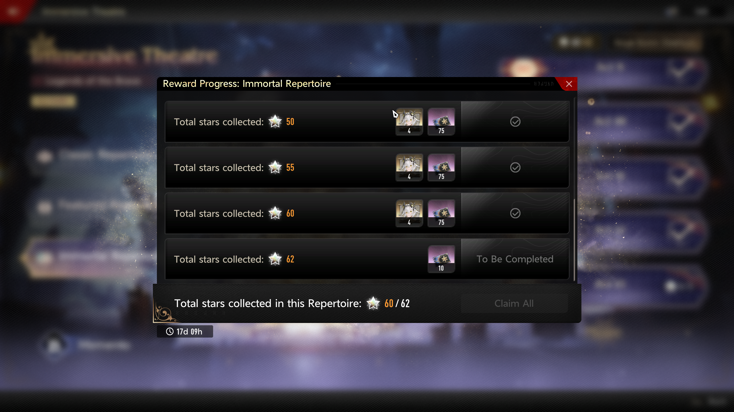Open ticket reward in 50 stars row
The width and height of the screenshot is (734, 412).
pyautogui.click(x=441, y=121)
